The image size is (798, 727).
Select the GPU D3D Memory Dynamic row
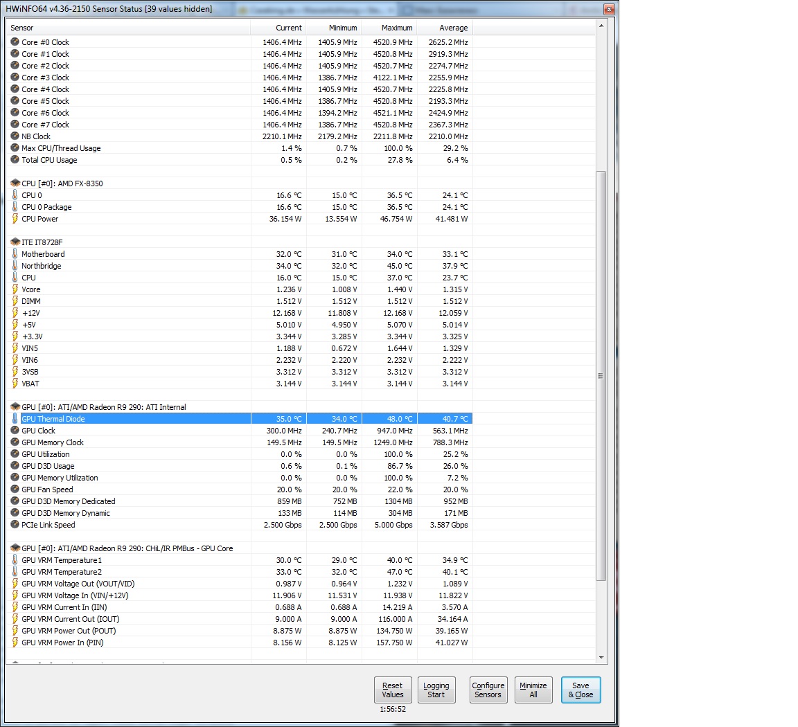tap(239, 513)
